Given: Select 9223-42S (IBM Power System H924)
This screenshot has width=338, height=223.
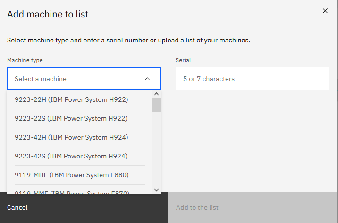Looking at the screenshot, I should coord(71,156).
